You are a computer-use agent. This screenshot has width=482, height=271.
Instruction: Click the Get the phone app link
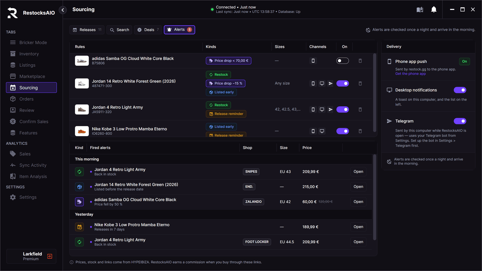point(411,74)
